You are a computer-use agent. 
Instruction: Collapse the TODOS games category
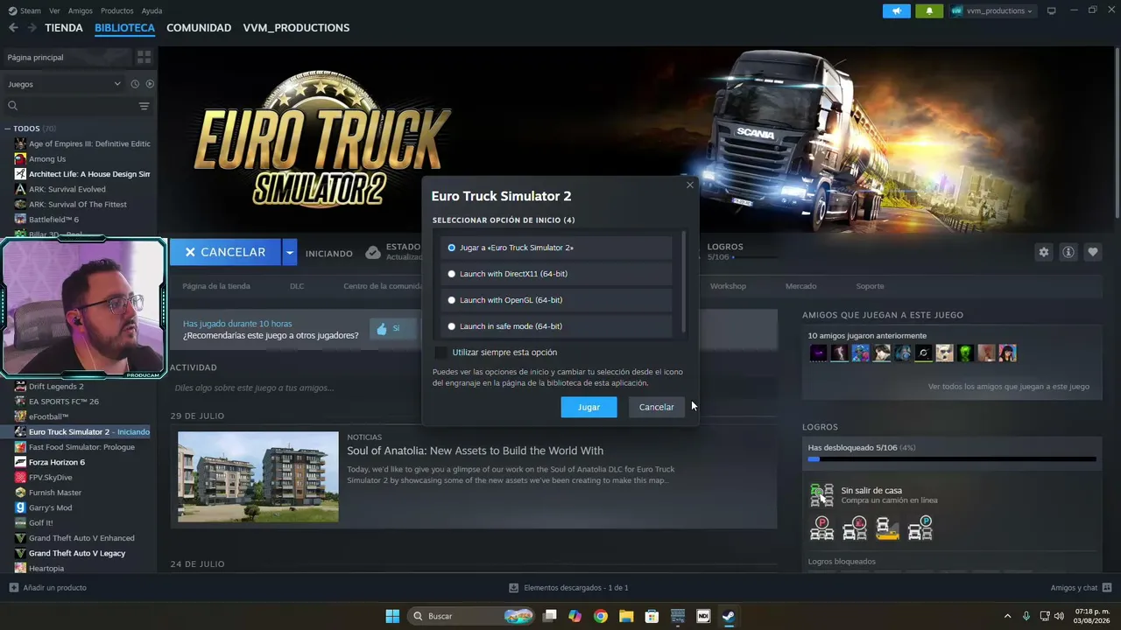click(x=8, y=129)
